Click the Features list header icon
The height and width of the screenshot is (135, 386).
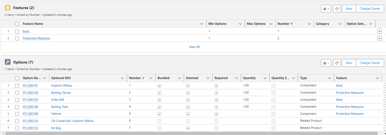click(8, 8)
